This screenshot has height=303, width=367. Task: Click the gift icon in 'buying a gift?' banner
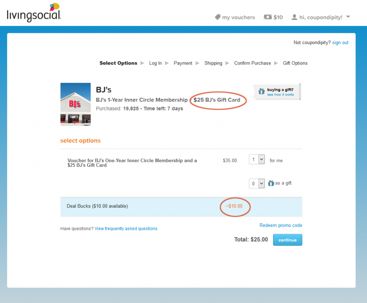262,92
